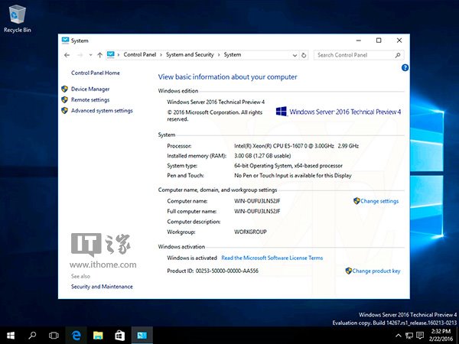Open Help with the blue question mark
Viewport: 459px width, 344px height.
[x=405, y=68]
